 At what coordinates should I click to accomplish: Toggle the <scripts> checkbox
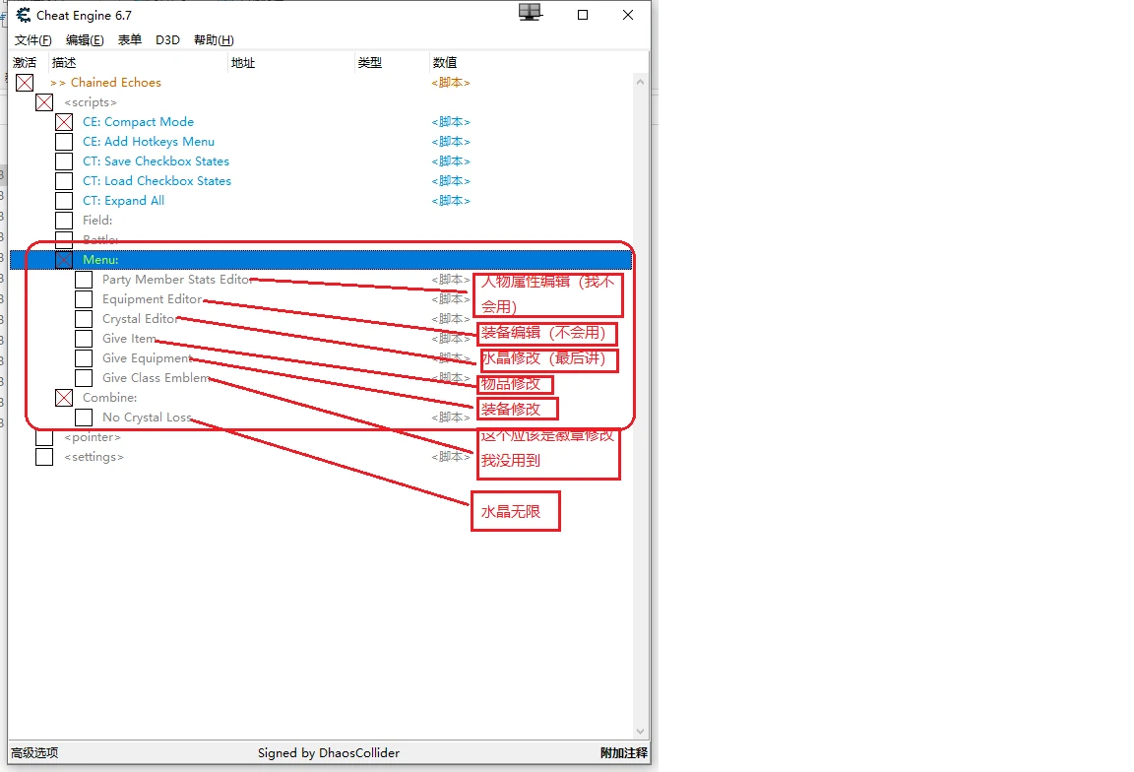click(44, 102)
